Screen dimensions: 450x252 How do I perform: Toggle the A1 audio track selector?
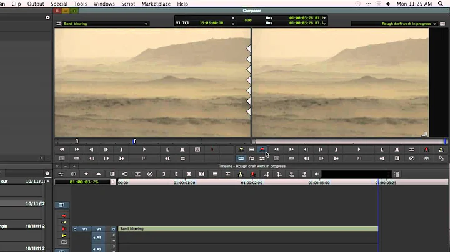[97, 238]
